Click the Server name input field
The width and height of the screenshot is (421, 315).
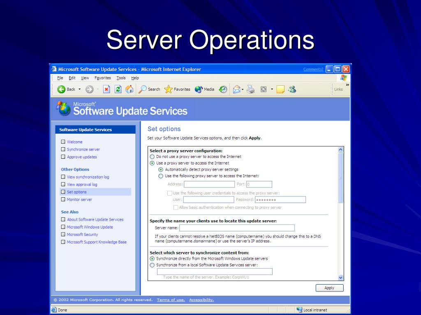click(237, 228)
